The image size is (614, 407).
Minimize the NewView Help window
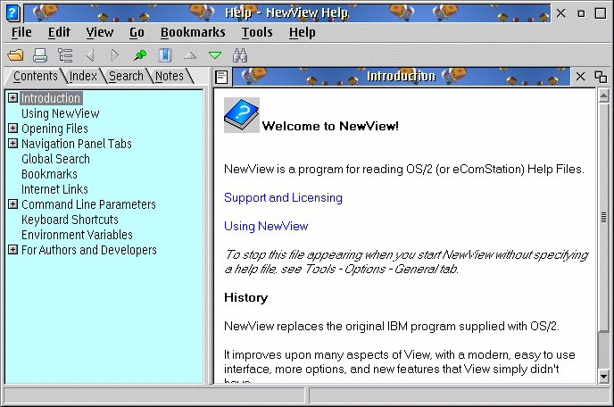pyautogui.click(x=582, y=13)
